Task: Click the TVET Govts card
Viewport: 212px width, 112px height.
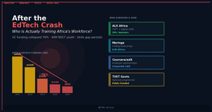Action: click(x=136, y=79)
